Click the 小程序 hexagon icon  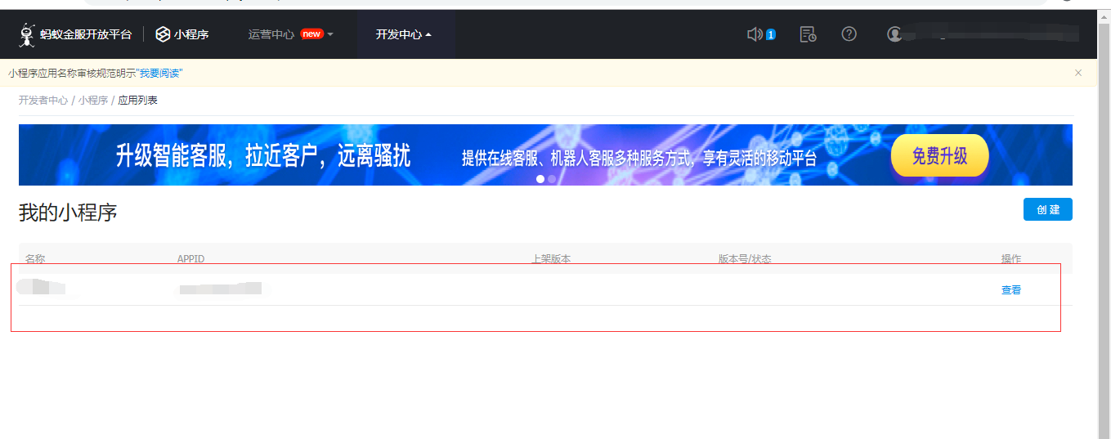click(163, 34)
